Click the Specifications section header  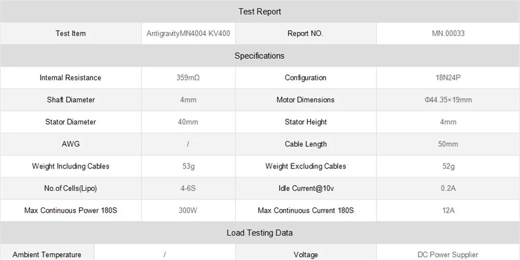[260, 56]
